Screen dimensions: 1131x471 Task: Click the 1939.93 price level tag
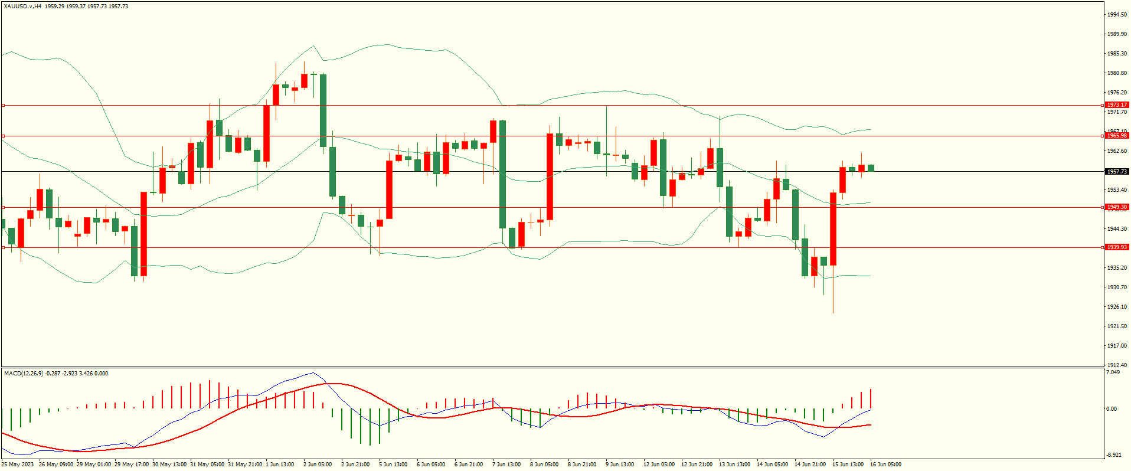pos(1116,247)
